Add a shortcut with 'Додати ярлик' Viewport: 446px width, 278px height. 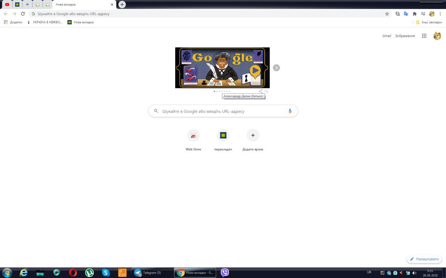[253, 140]
